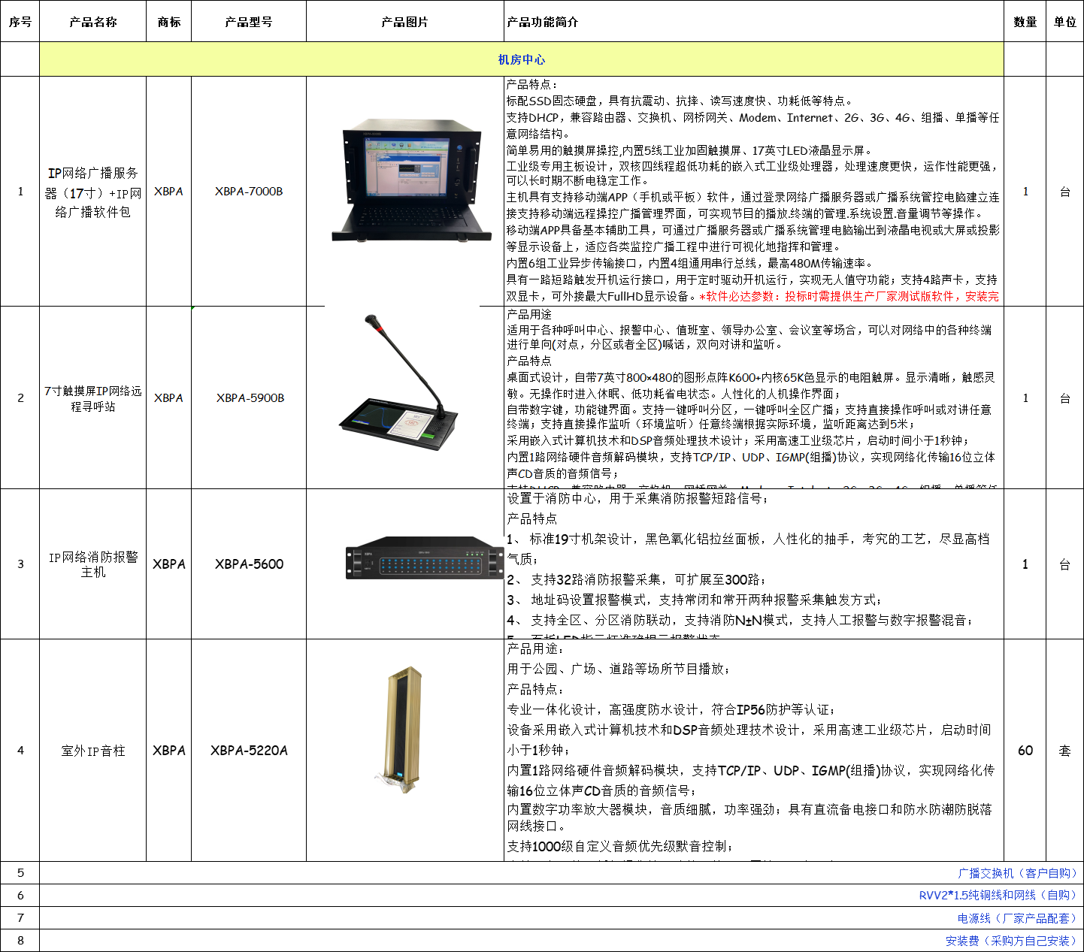Click model cell XBPA-7000B
This screenshot has height=952, width=1084.
[x=249, y=192]
